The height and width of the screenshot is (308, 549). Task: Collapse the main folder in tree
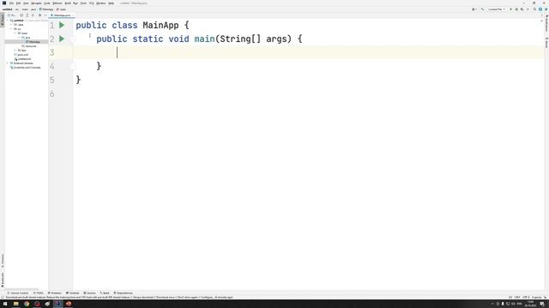click(x=15, y=33)
